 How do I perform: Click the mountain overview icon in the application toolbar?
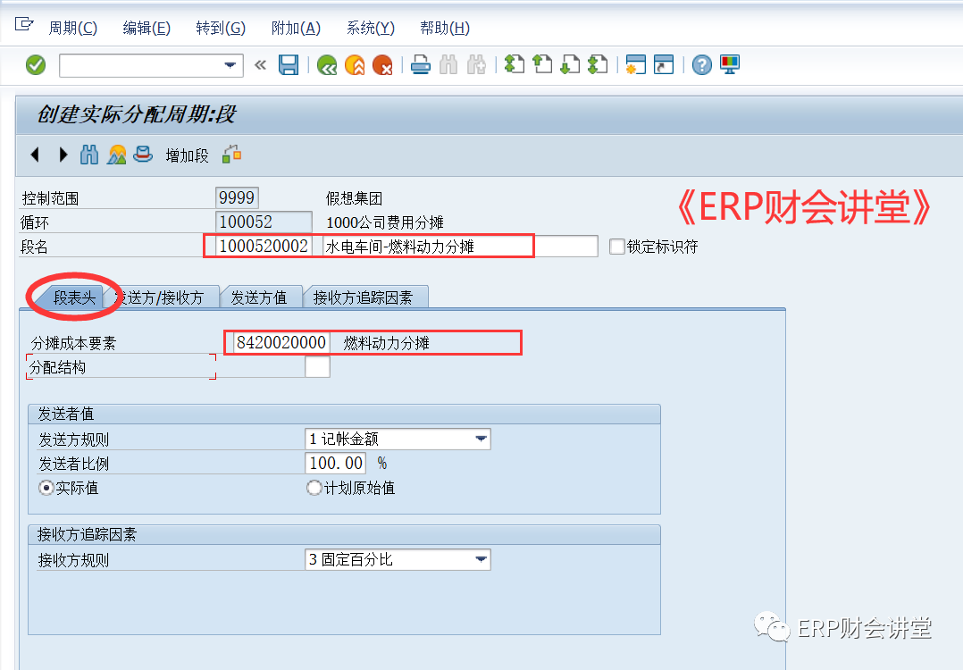click(116, 155)
